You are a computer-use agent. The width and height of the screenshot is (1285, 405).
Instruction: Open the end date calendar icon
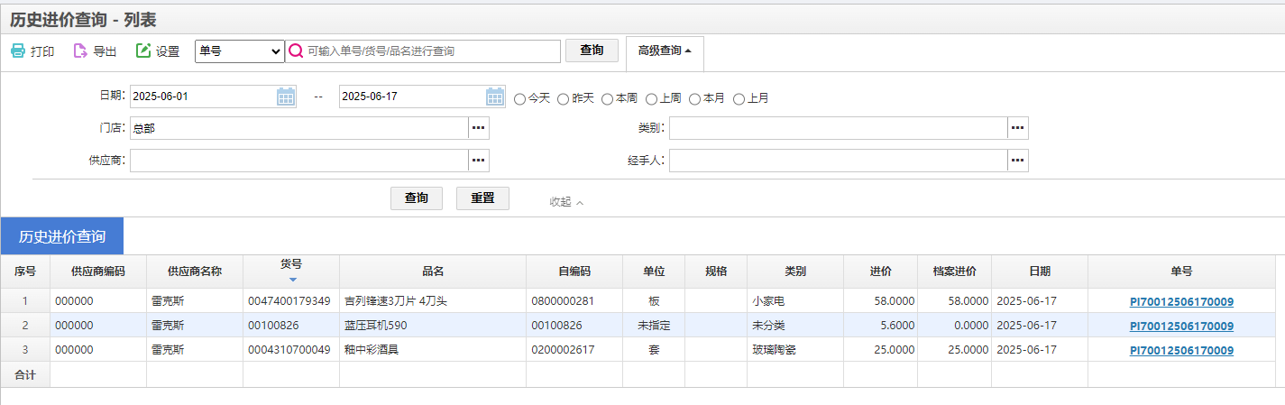coord(495,97)
